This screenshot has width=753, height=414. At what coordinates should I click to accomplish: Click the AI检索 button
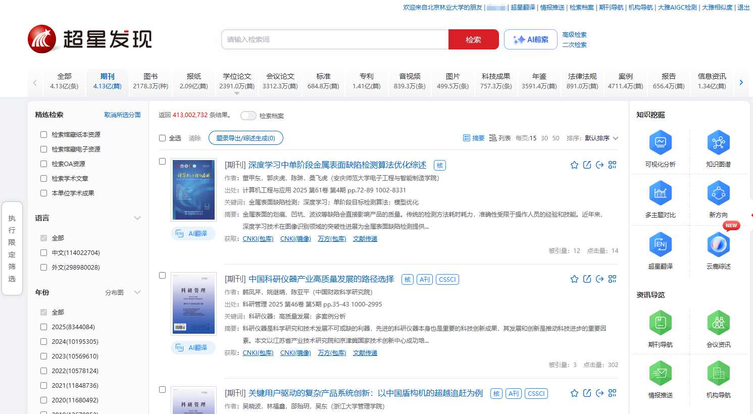coord(531,39)
